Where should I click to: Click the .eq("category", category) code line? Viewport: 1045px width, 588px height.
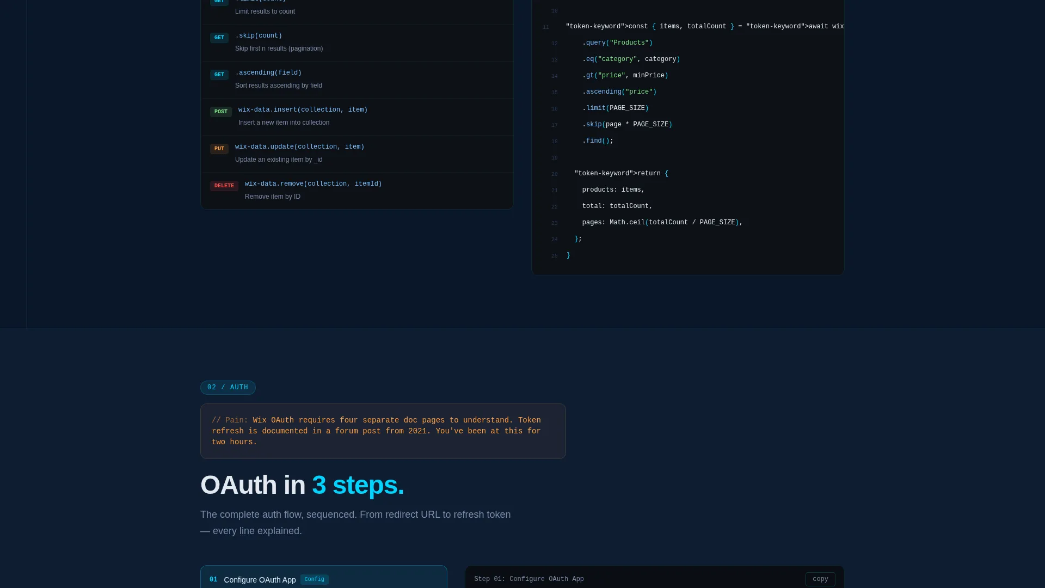[x=631, y=59]
